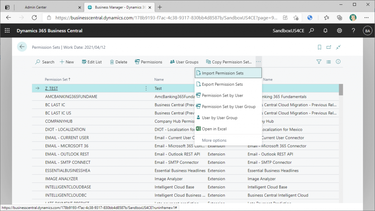The width and height of the screenshot is (375, 211).
Task: Choose User by User Group
Action: [x=228, y=118]
